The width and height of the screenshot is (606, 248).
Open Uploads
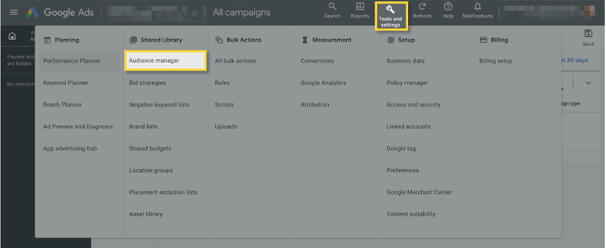click(226, 126)
